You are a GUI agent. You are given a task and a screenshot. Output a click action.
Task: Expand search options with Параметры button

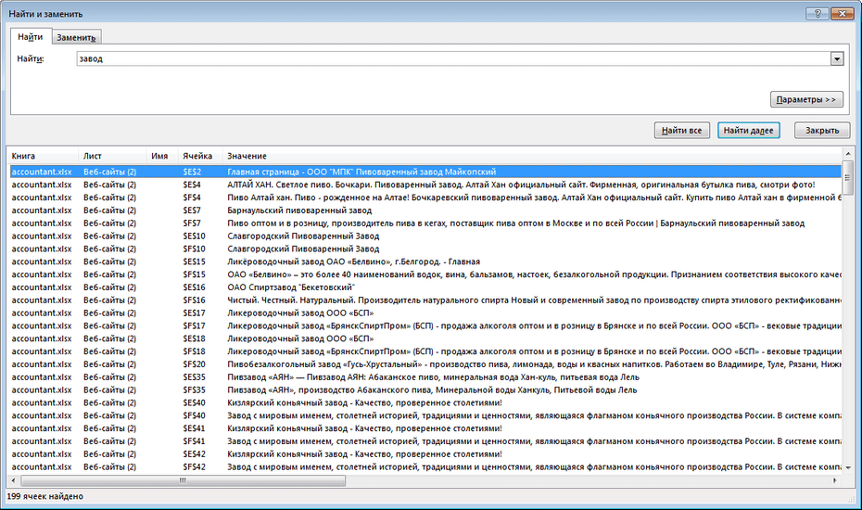[x=806, y=99]
